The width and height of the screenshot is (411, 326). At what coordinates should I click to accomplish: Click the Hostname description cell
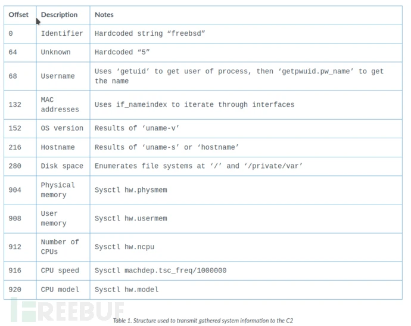58,147
